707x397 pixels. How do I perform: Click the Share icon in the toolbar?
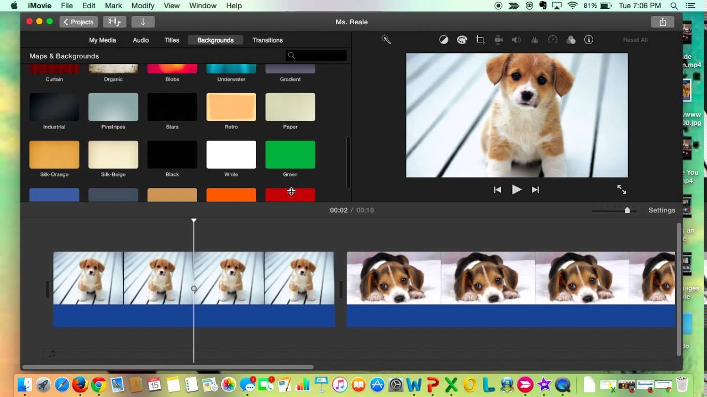click(662, 22)
